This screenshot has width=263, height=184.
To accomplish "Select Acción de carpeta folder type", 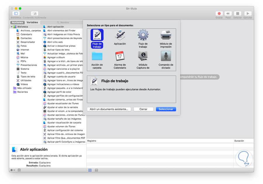I will [x=97, y=60].
